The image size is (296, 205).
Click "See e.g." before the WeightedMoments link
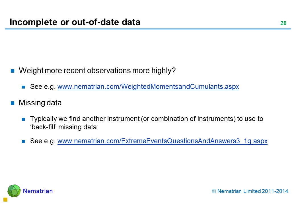43,87
